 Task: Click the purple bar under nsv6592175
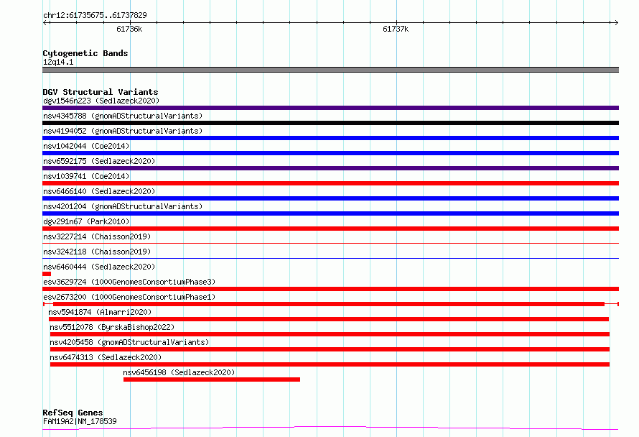point(330,168)
